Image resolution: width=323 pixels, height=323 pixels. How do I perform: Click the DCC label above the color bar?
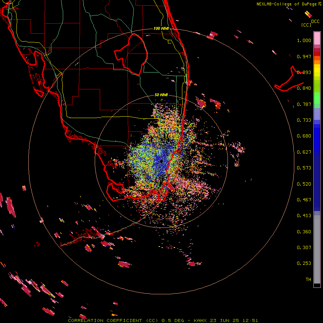(x=315, y=22)
